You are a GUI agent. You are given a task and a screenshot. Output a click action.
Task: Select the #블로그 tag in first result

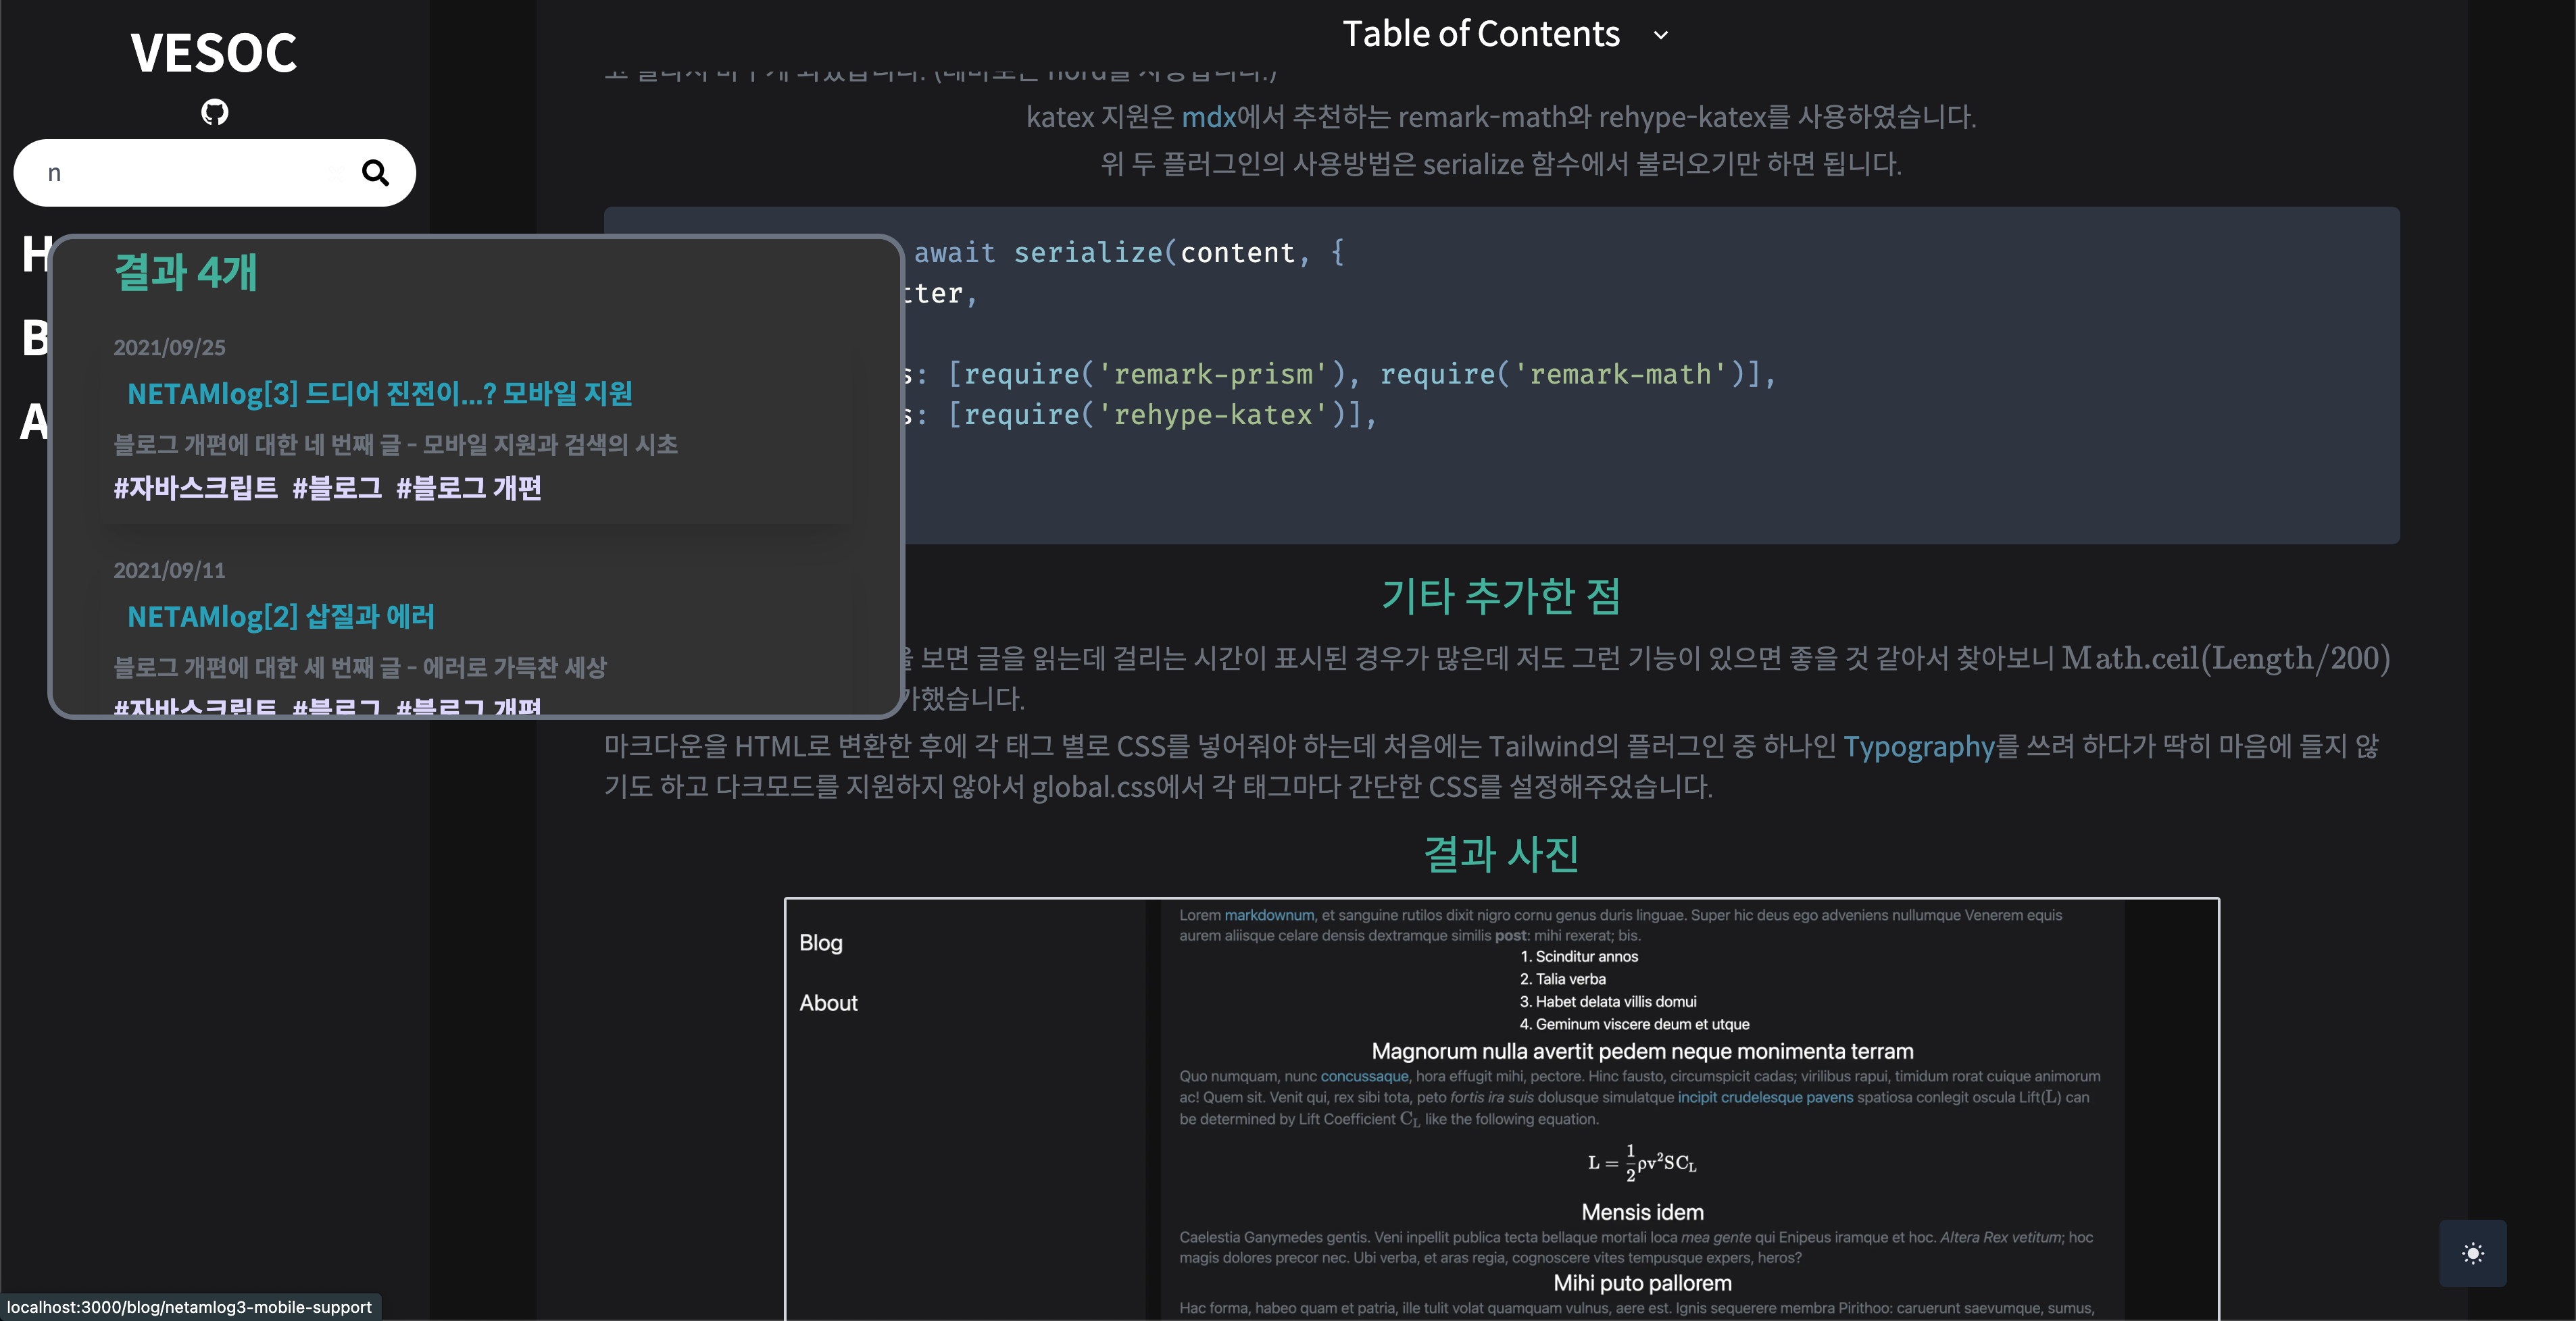pos(337,488)
